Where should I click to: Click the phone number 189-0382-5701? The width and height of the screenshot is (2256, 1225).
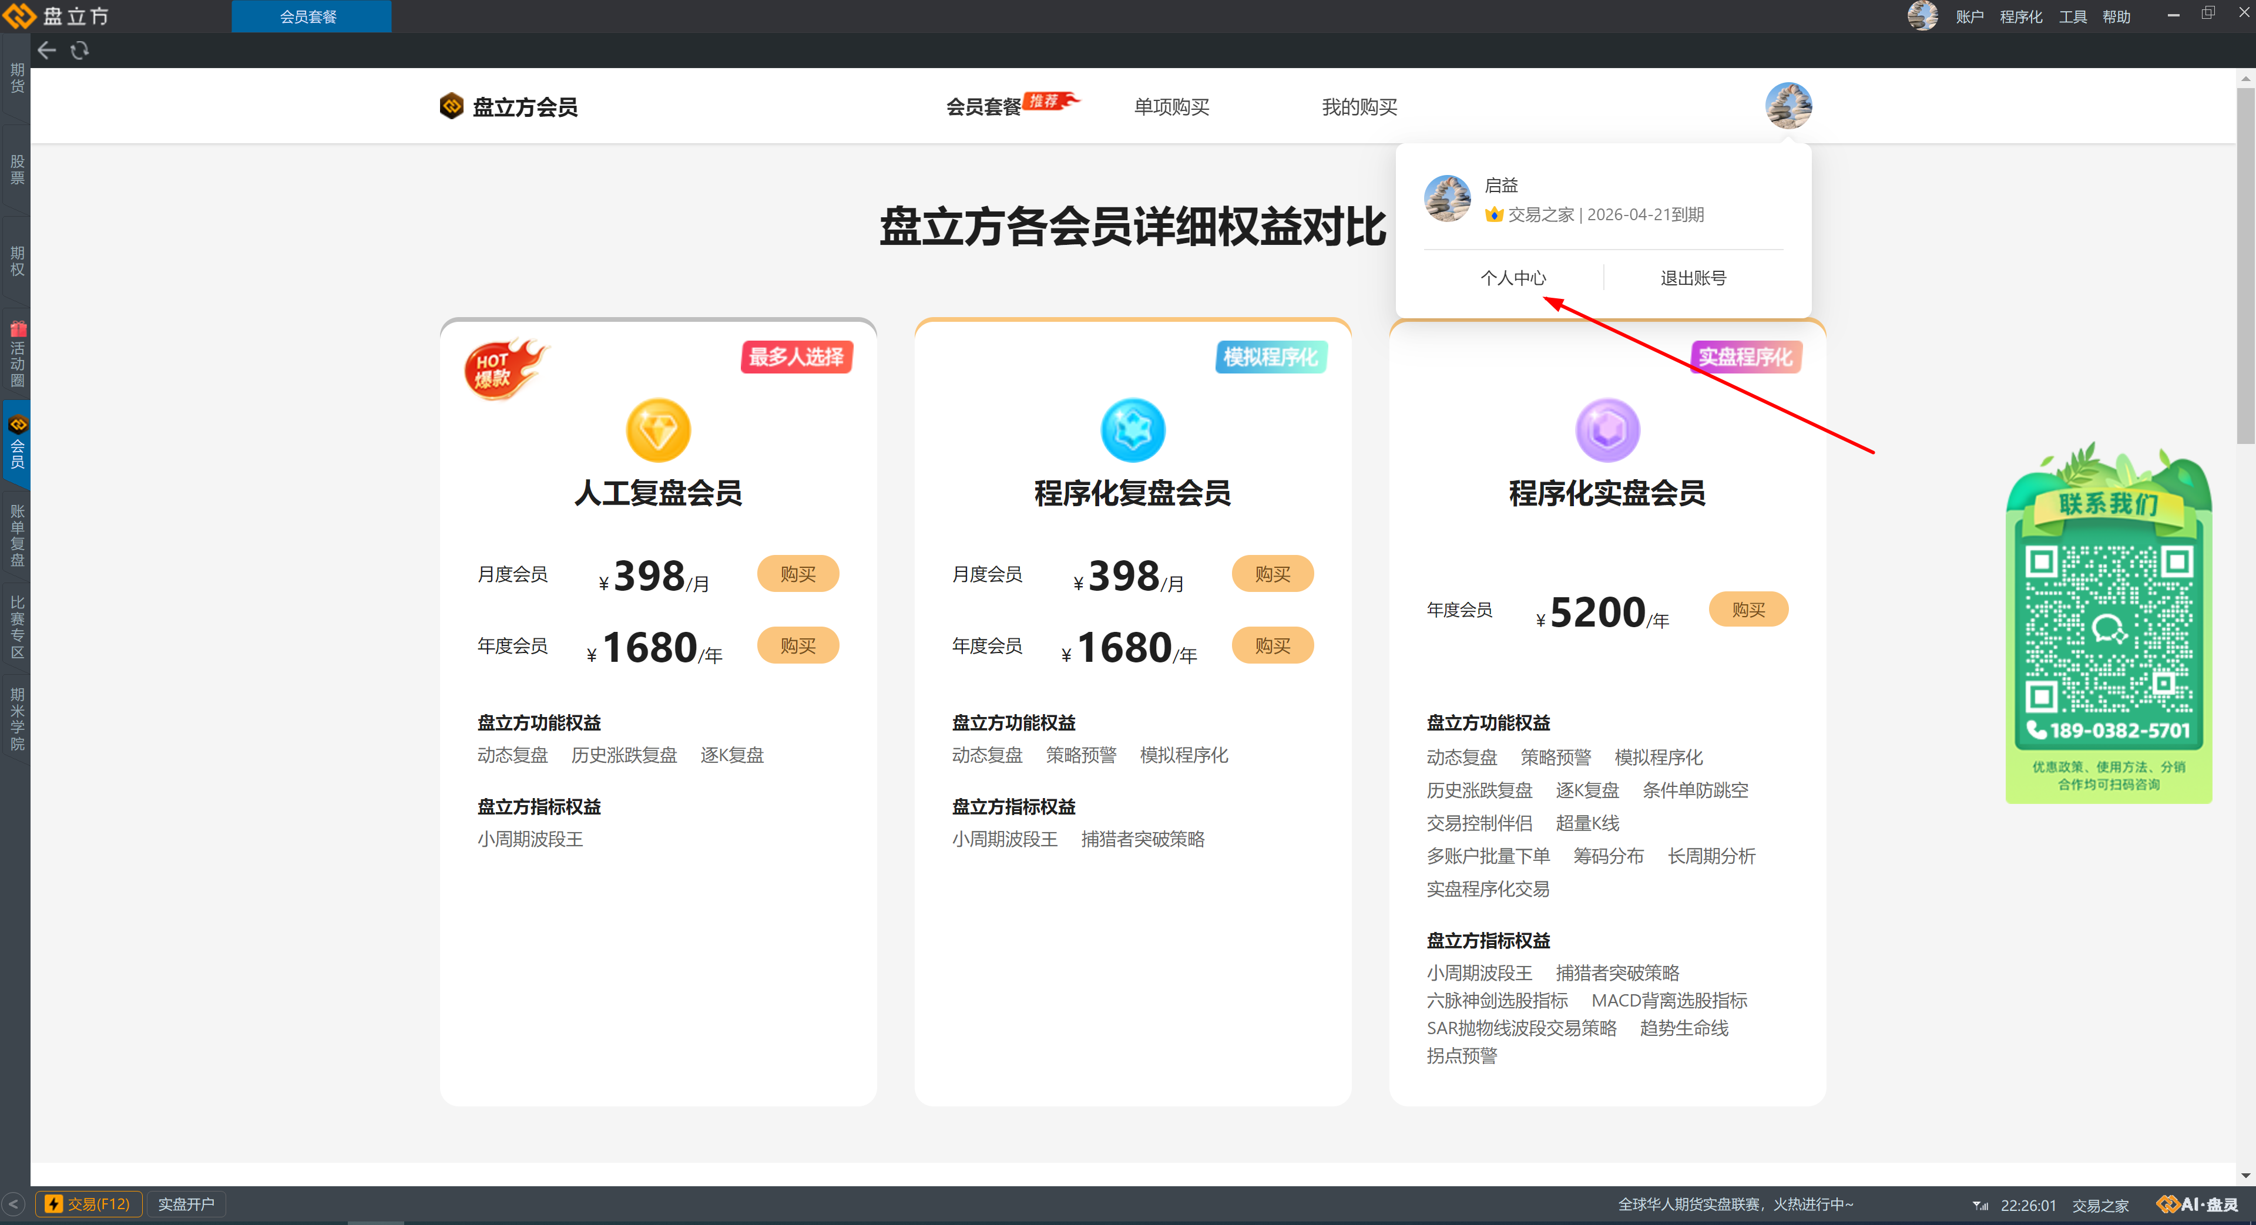coord(2109,729)
